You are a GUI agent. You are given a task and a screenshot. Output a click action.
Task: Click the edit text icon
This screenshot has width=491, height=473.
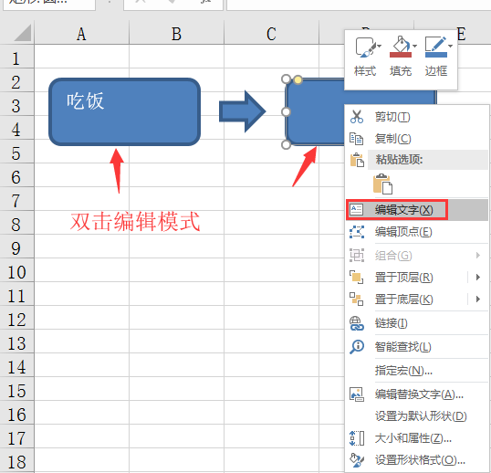pos(356,209)
